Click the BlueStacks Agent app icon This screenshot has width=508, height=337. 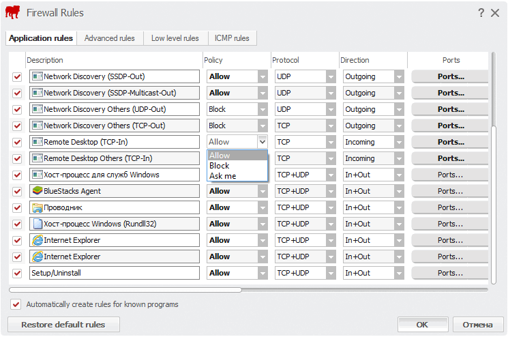pyautogui.click(x=38, y=191)
